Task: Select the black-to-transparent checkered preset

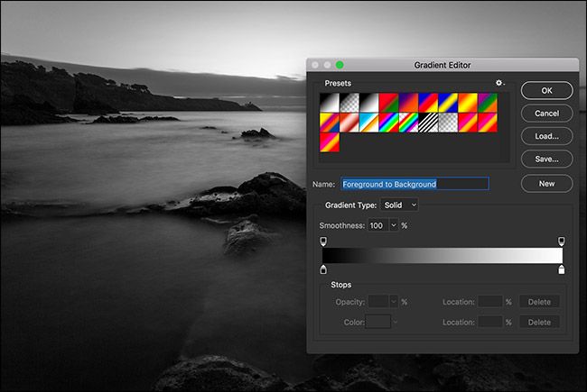Action: point(349,103)
